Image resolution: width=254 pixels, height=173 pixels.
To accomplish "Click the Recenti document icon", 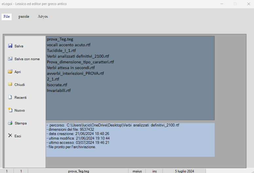I will pos(10,97).
